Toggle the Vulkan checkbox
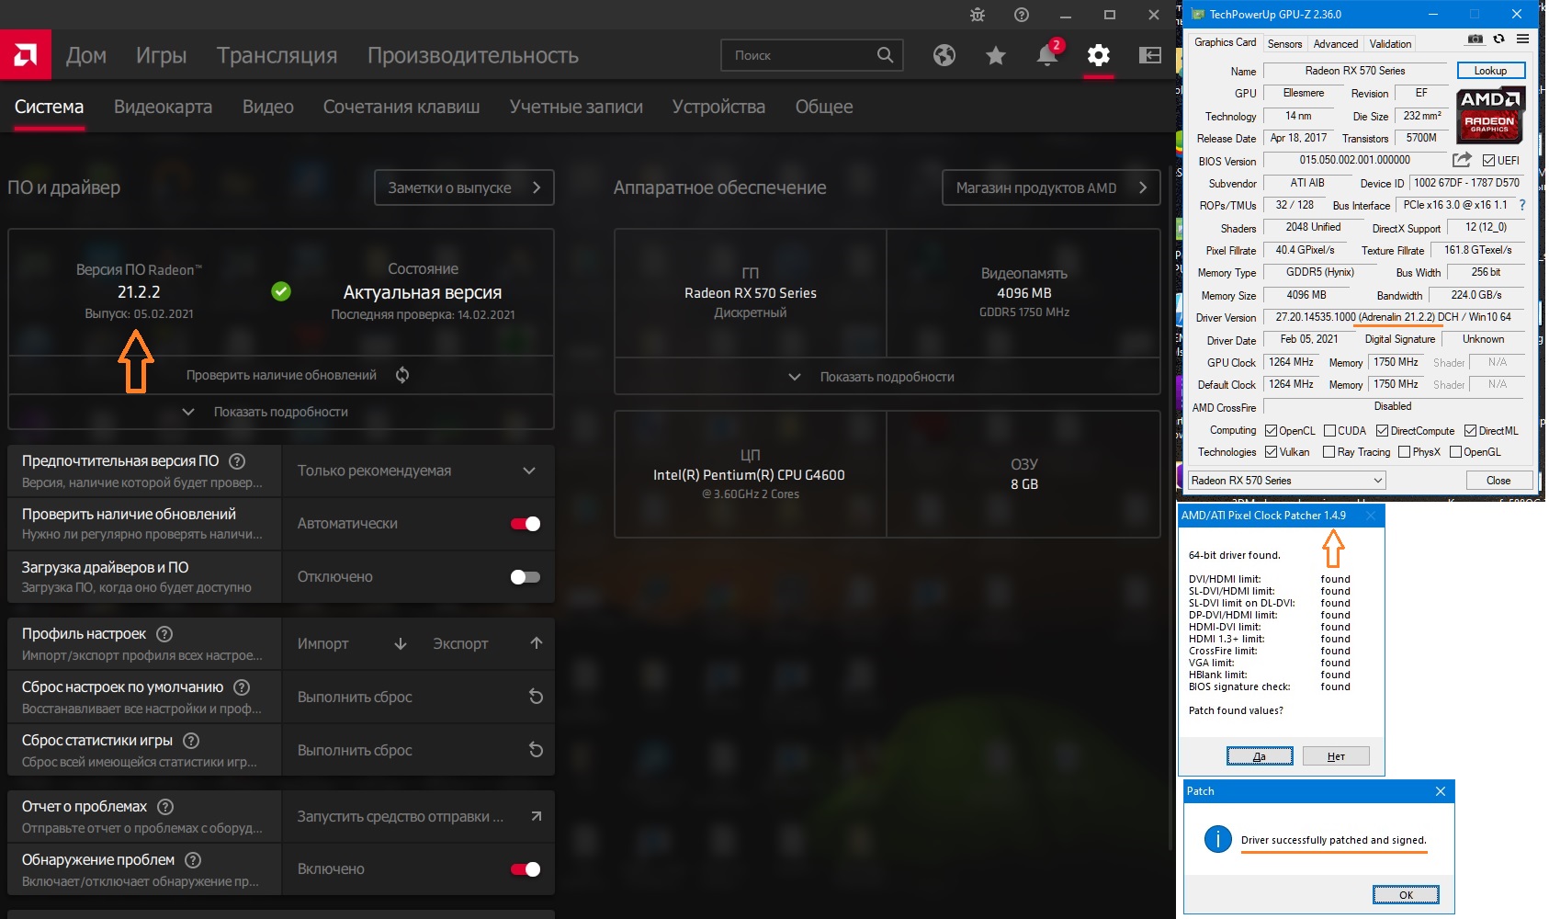Image resolution: width=1549 pixels, height=919 pixels. pos(1272,452)
